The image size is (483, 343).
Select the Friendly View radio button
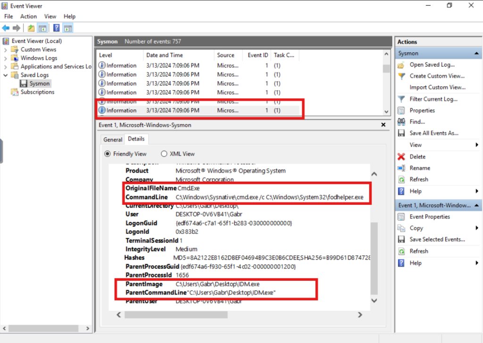click(107, 154)
